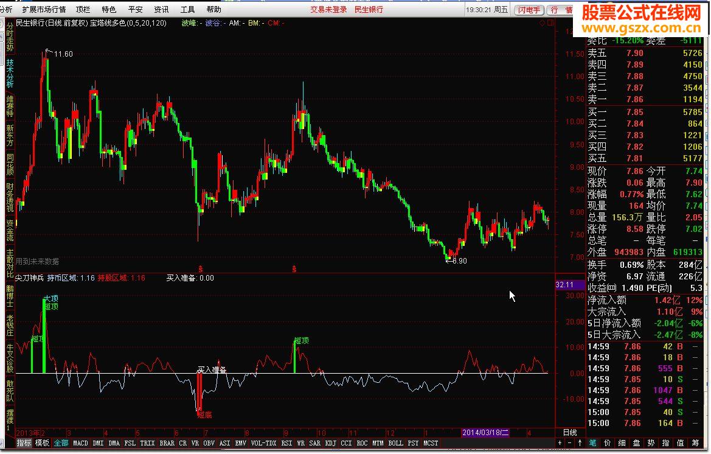Apply the OBV indicator
This screenshot has width=711, height=454.
209,442
